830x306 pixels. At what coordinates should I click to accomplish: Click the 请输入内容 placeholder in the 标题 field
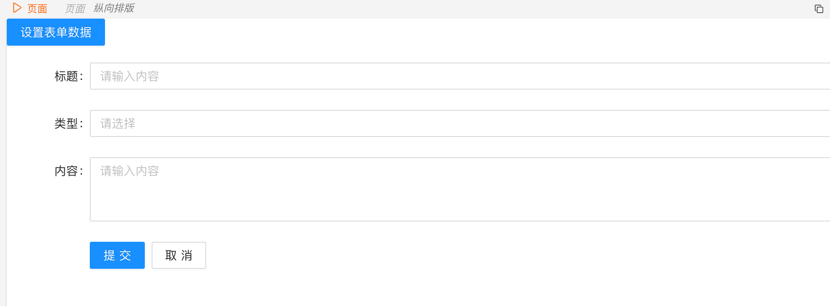click(130, 76)
